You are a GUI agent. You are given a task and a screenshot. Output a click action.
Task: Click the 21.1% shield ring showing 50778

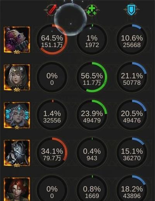pyautogui.click(x=132, y=77)
